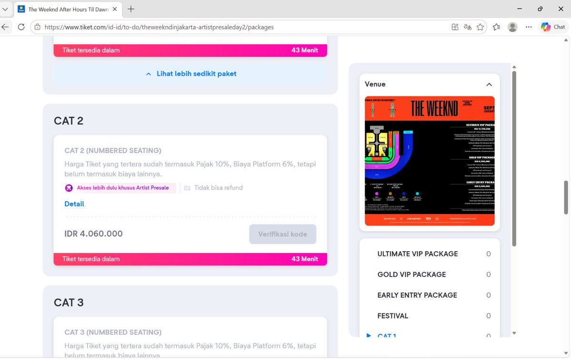The width and height of the screenshot is (571, 359).
Task: Collapse packages using chevron beside Lihat lebih sedikit
Action: 148,74
